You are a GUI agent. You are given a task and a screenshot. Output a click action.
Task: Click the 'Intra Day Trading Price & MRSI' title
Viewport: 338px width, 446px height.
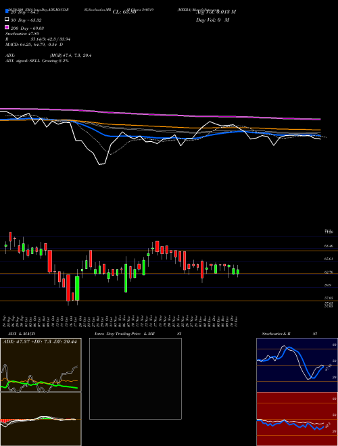tap(138, 334)
